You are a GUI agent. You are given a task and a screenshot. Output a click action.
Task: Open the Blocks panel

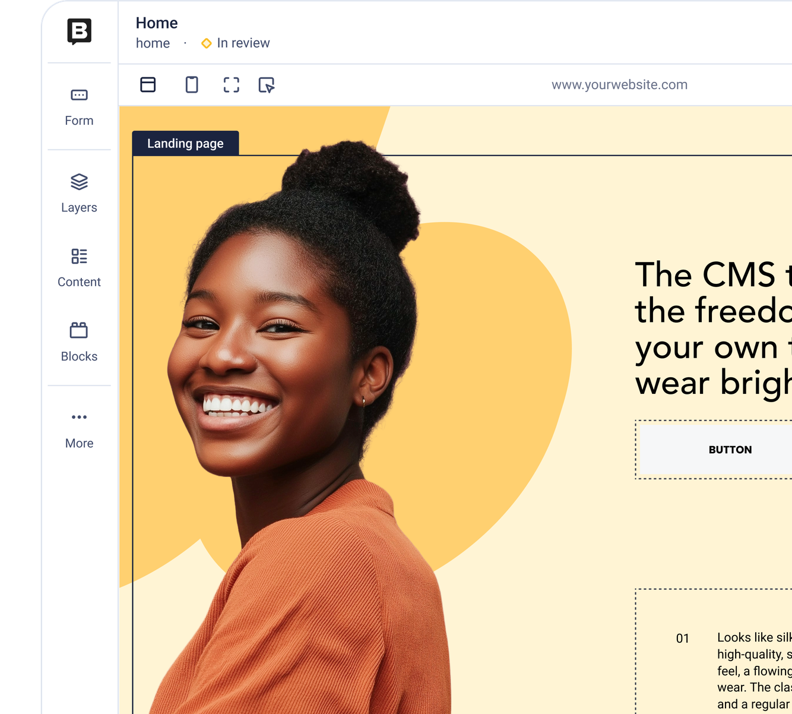pyautogui.click(x=79, y=343)
